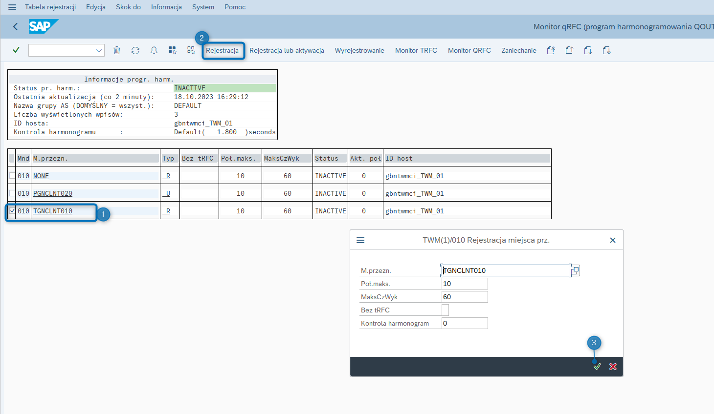Click the Zaniechanie button
This screenshot has width=714, height=414.
tap(519, 50)
